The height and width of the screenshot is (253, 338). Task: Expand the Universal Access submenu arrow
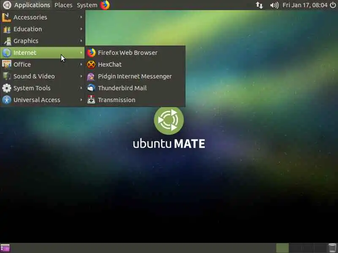click(x=81, y=100)
